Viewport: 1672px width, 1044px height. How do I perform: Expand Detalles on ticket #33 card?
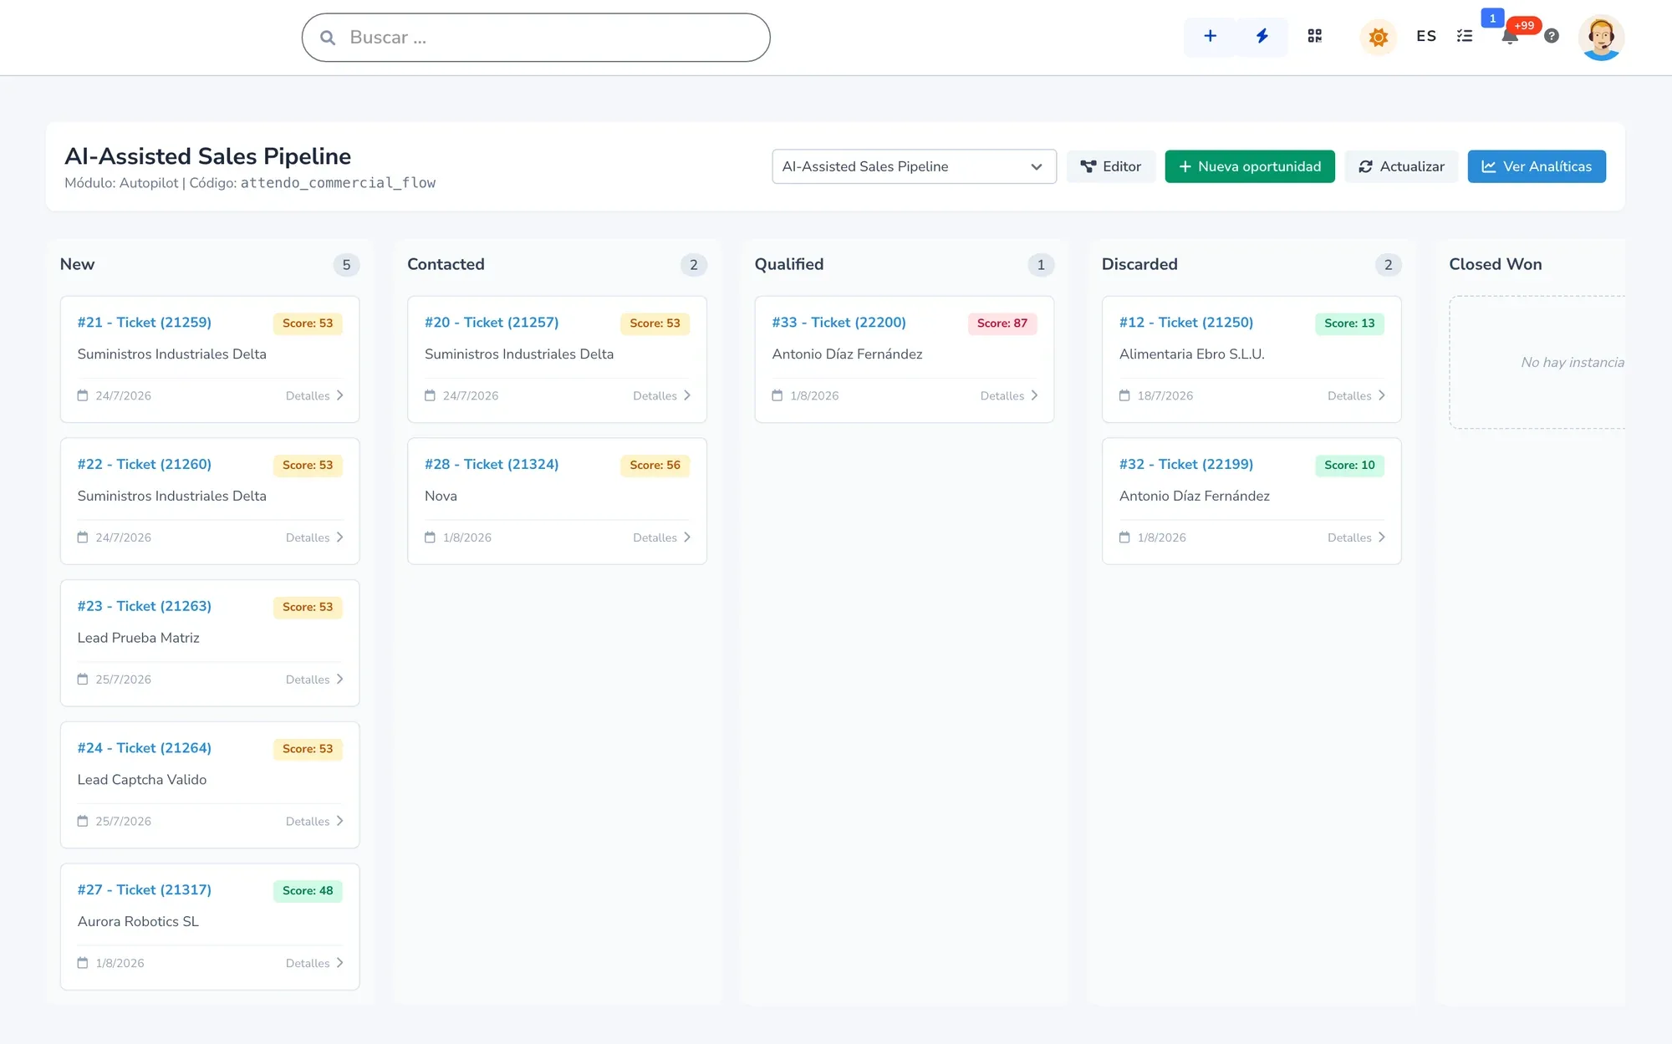pyautogui.click(x=1009, y=395)
